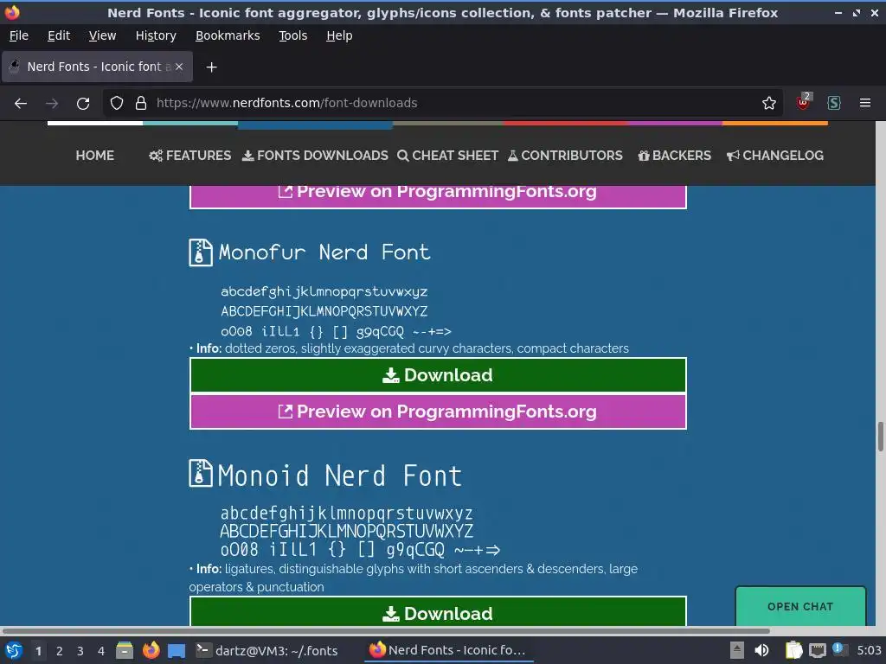The width and height of the screenshot is (886, 664).
Task: Go back to the previous page
Action: [x=21, y=104]
